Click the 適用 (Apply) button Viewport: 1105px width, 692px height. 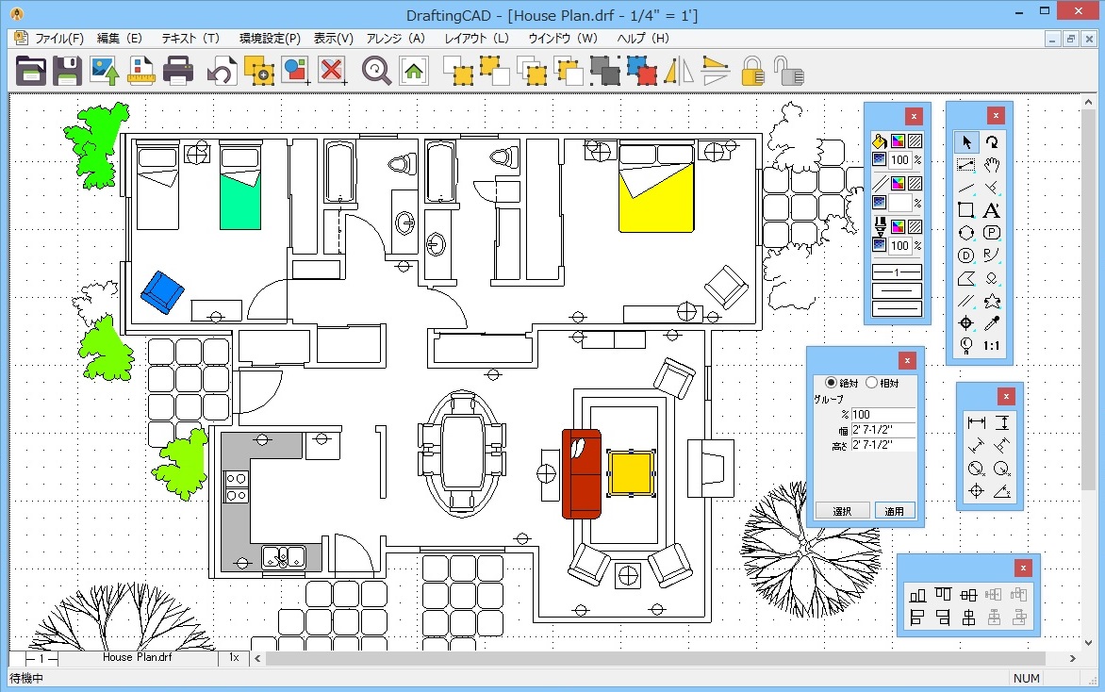[x=894, y=511]
